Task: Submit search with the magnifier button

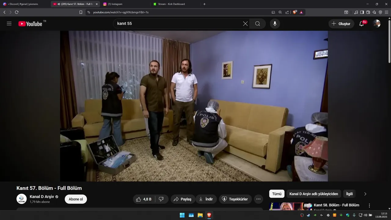Action: click(x=258, y=24)
